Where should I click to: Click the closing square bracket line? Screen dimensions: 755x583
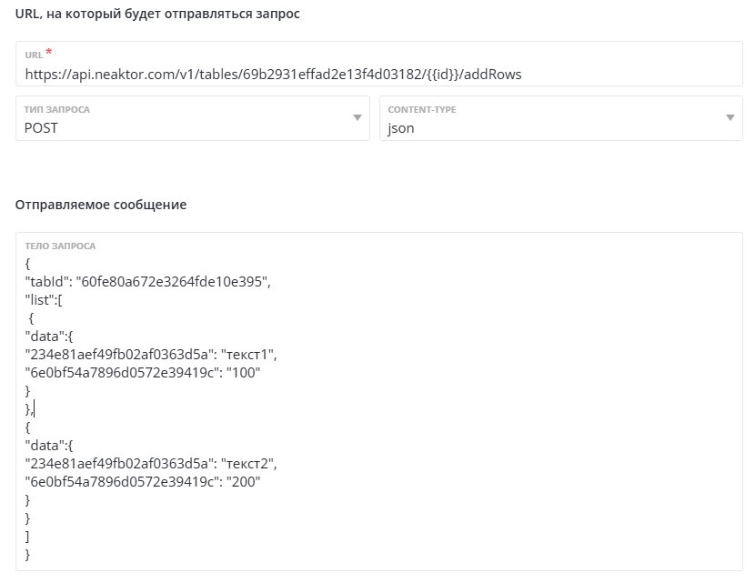click(28, 537)
